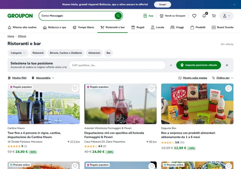The height and width of the screenshot is (169, 241).
Task: Go to Offerte breadcrumb
Action: point(22,36)
